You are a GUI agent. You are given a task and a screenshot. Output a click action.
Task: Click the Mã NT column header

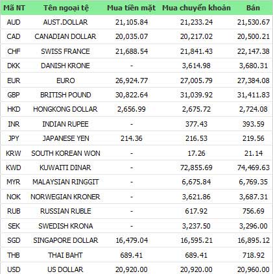coord(14,8)
